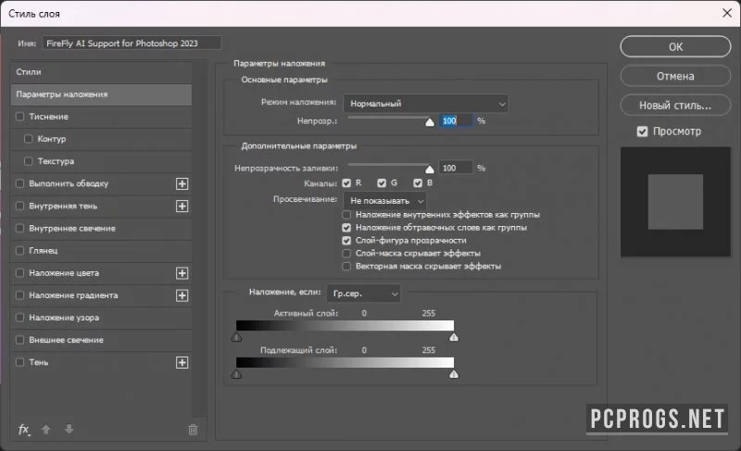Select the Стили list item

tap(101, 72)
